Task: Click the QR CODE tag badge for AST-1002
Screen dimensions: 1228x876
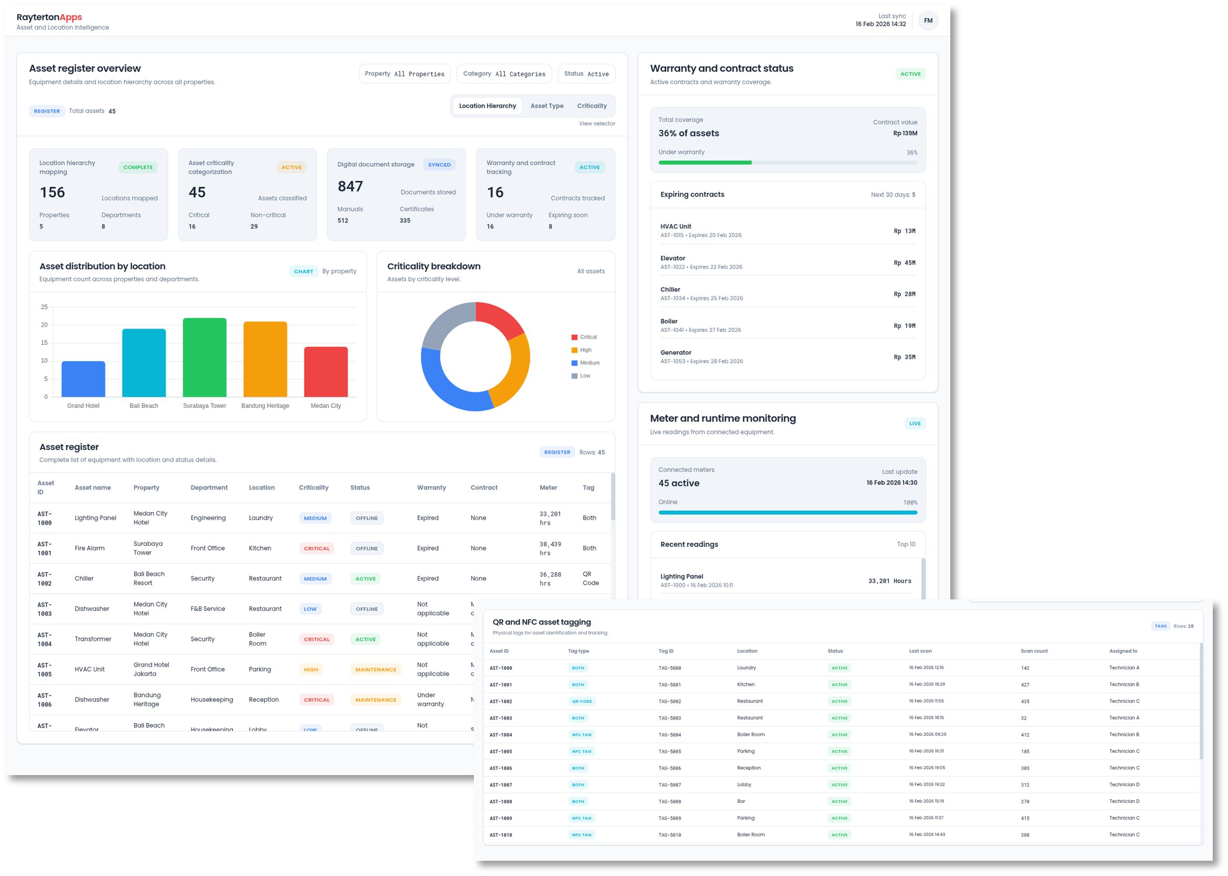Action: (582, 701)
